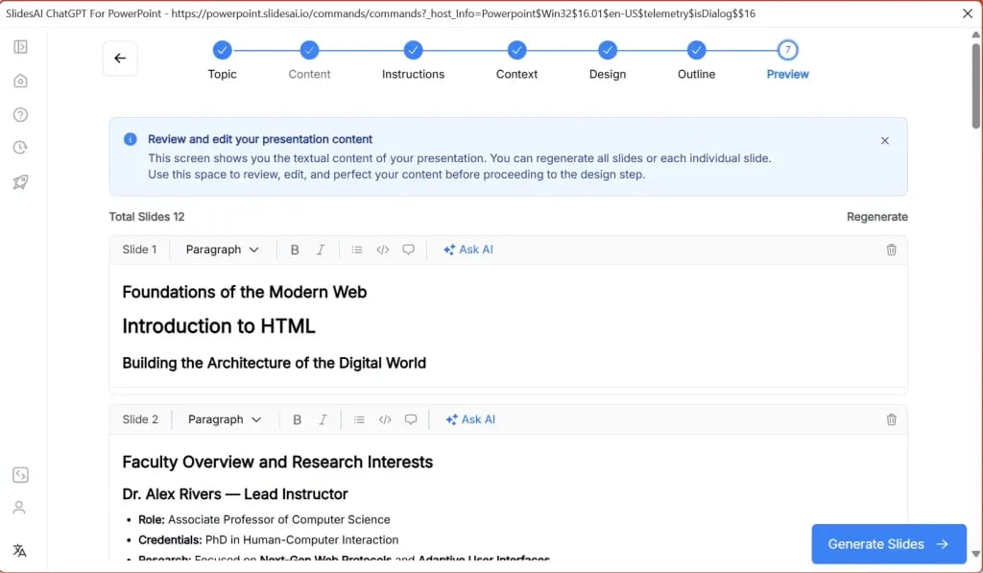Delete Slide 1 with trash icon
983x573 pixels.
pos(891,250)
